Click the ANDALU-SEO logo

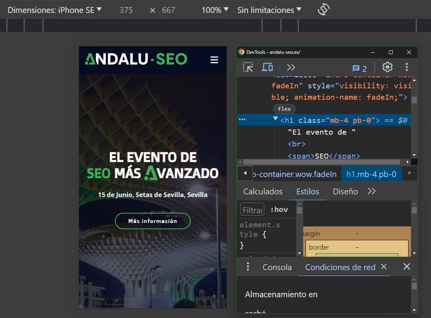point(136,59)
